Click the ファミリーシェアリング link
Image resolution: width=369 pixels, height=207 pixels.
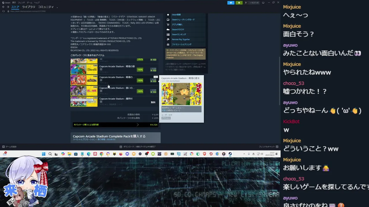coord(182,44)
